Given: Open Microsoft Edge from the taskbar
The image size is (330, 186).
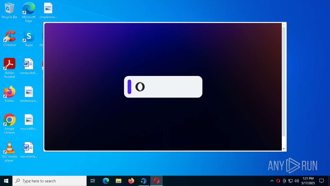Looking at the screenshot, I should tap(106, 181).
